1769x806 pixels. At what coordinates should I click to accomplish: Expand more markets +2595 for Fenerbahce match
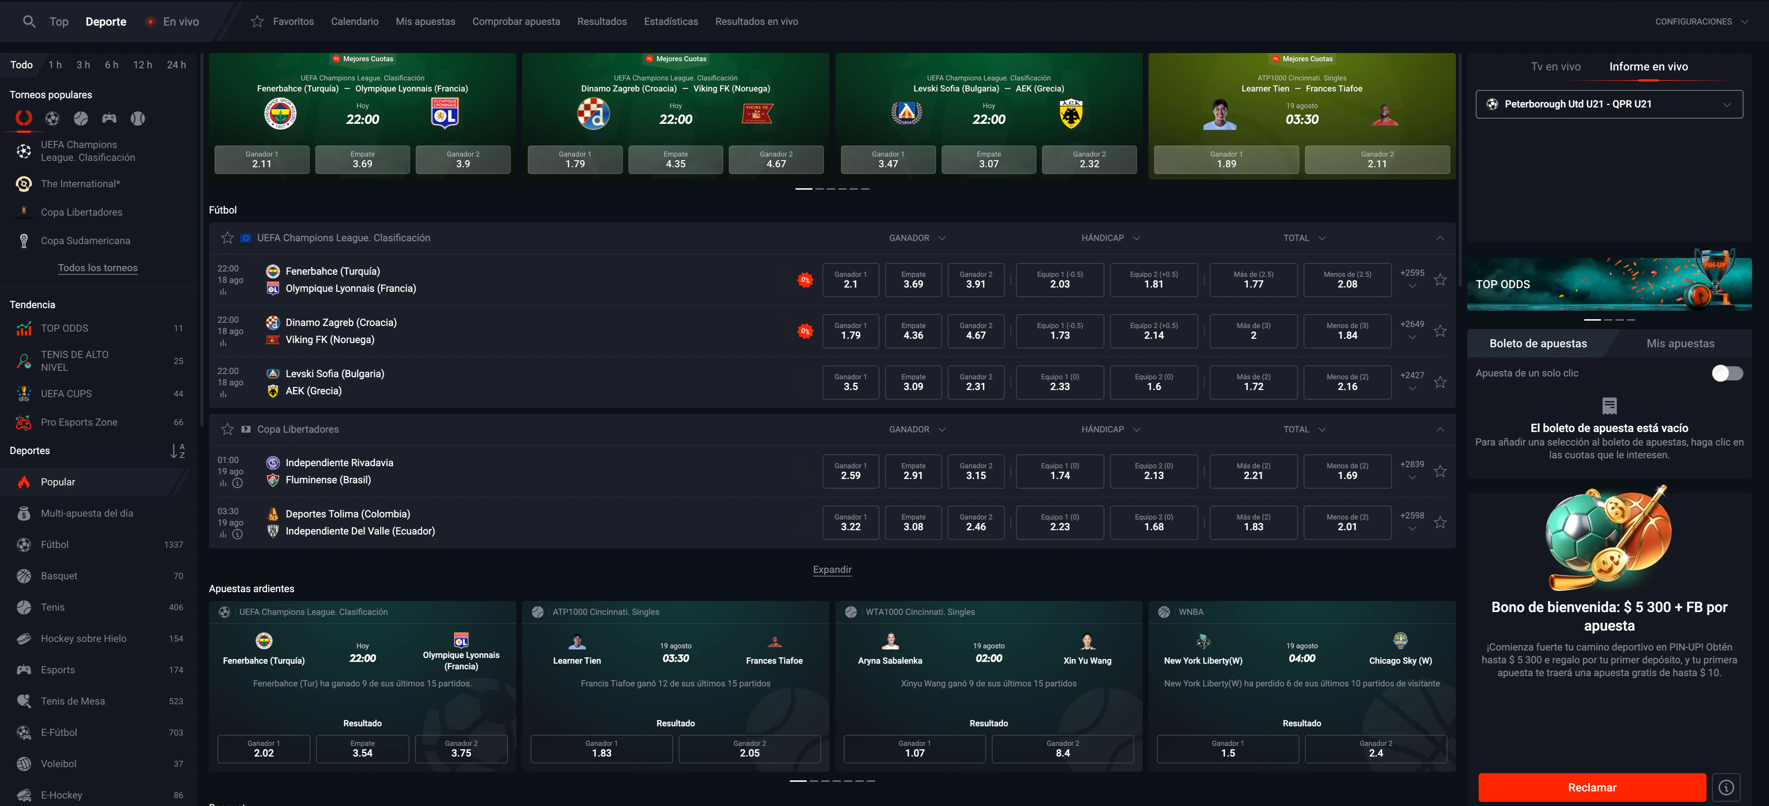[x=1412, y=279]
